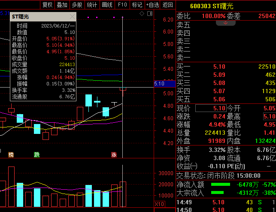The height and width of the screenshot is (212, 276).
Task: Click the 卖一 row label
Action: coord(183,58)
